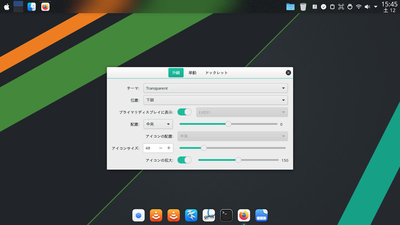
Task: Switch to the ドックレット tab
Action: (216, 73)
